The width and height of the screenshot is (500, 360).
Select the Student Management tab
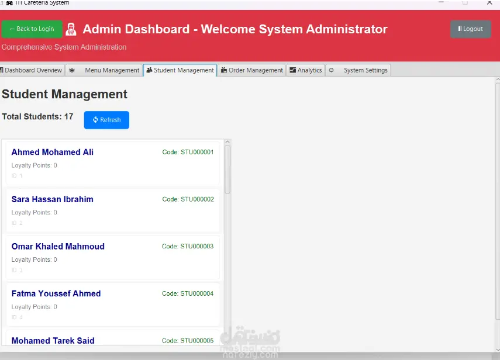point(180,70)
